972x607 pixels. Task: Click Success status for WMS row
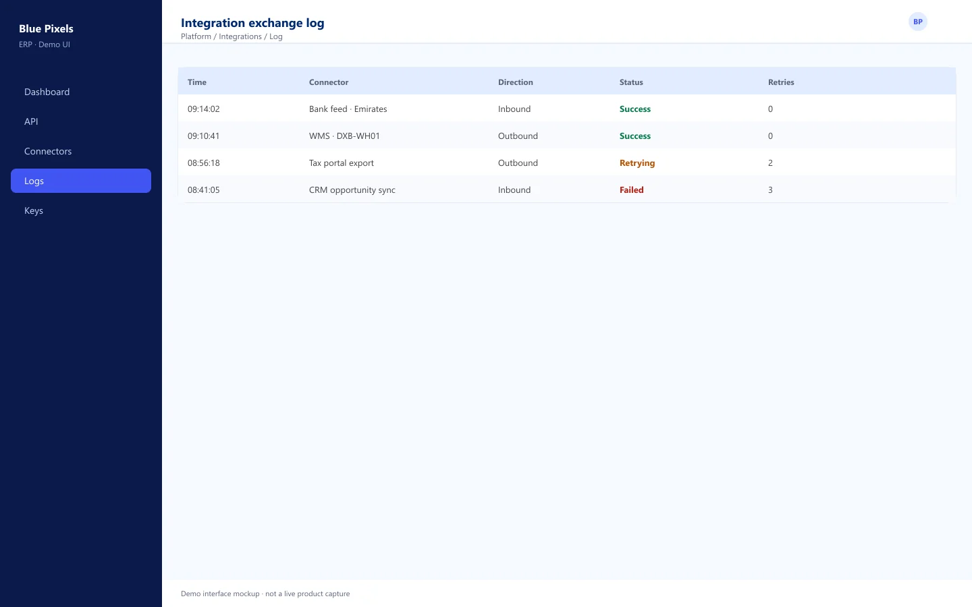(x=635, y=136)
